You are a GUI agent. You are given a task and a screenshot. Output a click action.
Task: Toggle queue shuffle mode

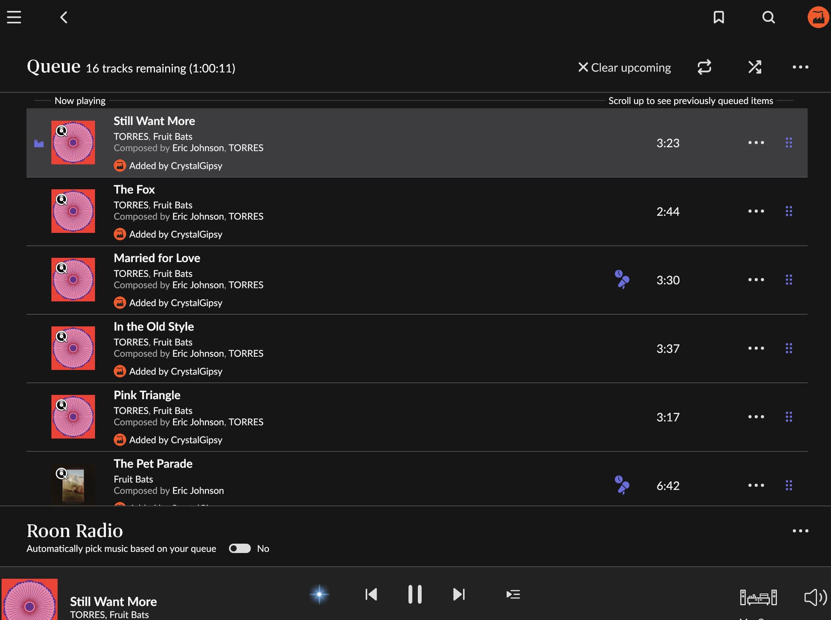755,67
